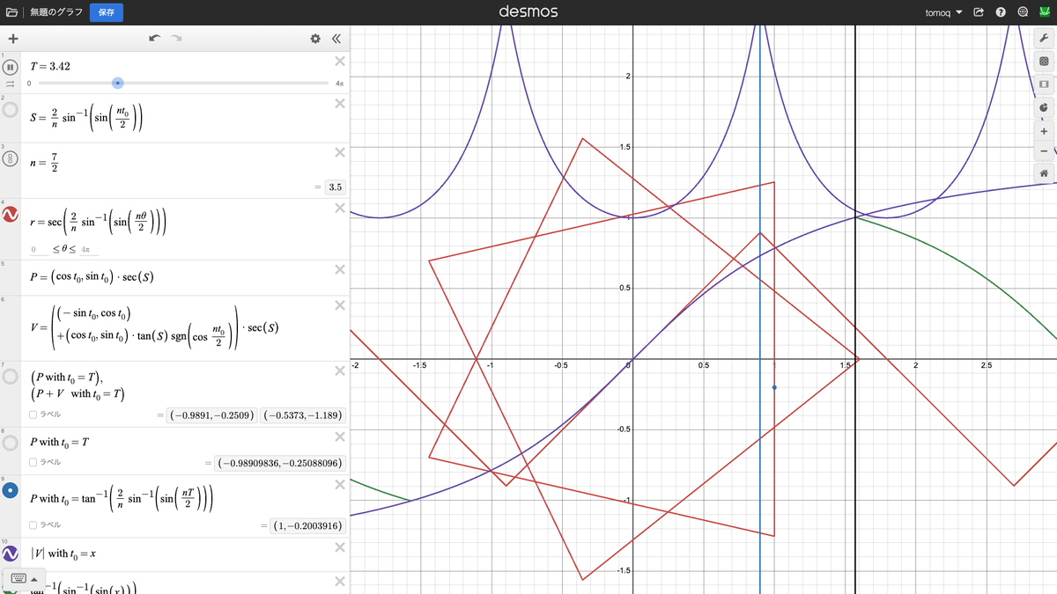1057x594 pixels.
Task: Select the S expression formula
Action: (86, 118)
